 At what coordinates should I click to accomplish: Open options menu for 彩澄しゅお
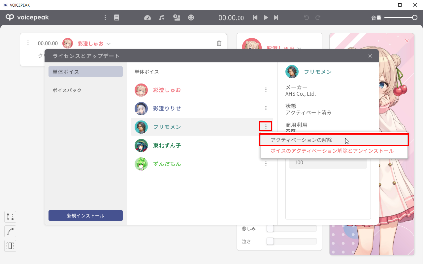coord(266,90)
